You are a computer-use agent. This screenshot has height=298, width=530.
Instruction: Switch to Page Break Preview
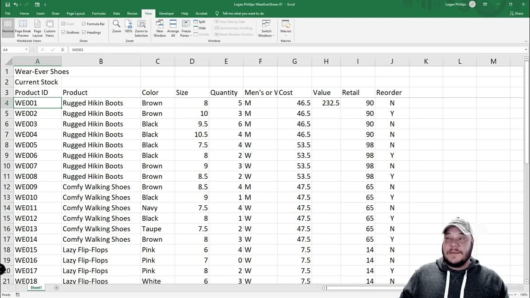(23, 28)
